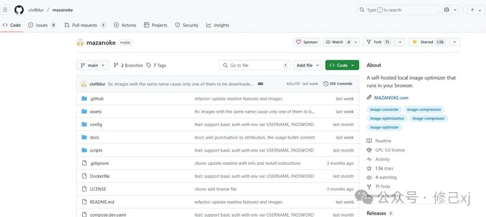Select the image-optimization topic tag
Viewport: 486px width, 217px height.
[x=387, y=118]
